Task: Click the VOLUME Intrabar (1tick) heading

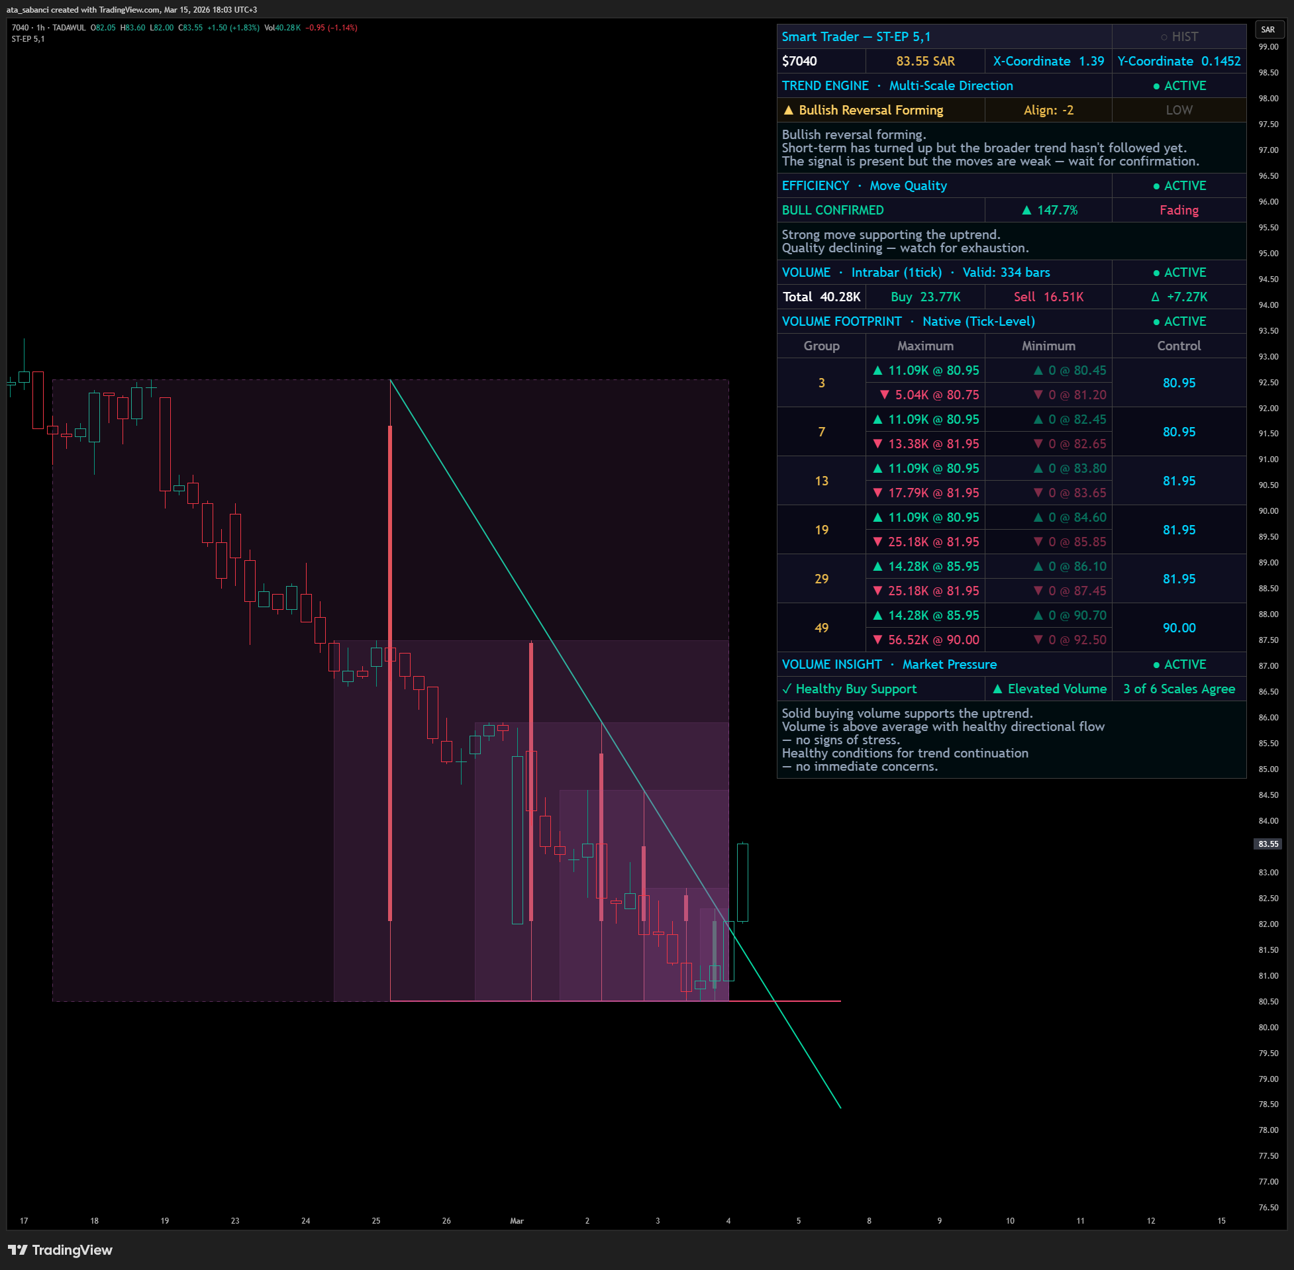Action: (x=915, y=272)
